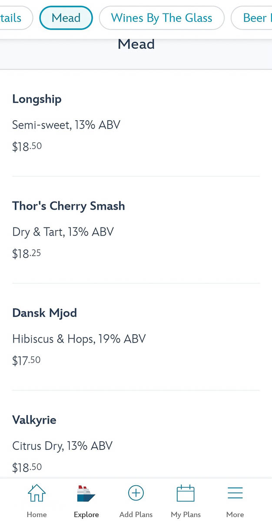Image resolution: width=272 pixels, height=521 pixels.
Task: Tap the Citrus Dry, 13% ABV text
Action: [62, 446]
